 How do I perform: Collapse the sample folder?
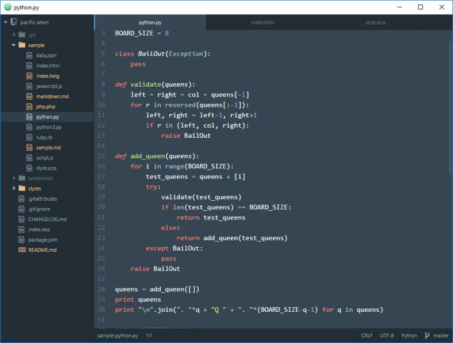click(x=14, y=45)
